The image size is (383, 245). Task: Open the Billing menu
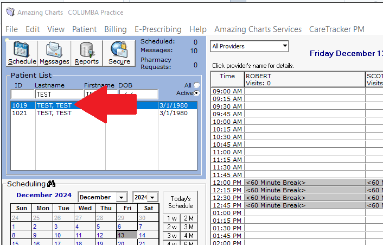pos(115,29)
